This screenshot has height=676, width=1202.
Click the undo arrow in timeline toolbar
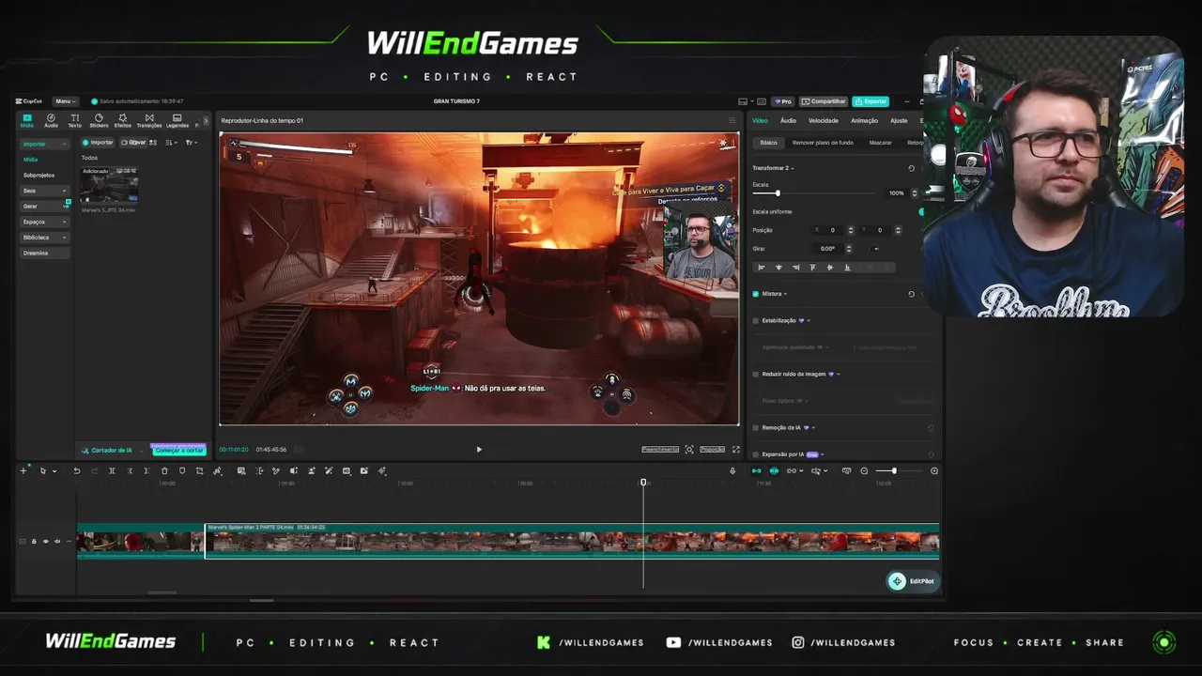(77, 471)
